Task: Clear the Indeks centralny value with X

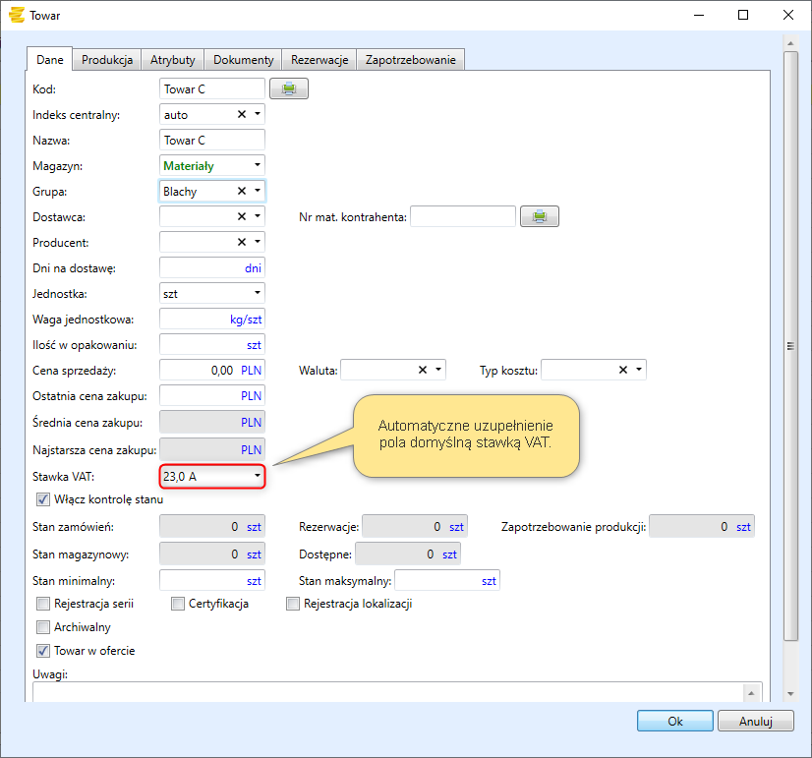Action: (242, 115)
